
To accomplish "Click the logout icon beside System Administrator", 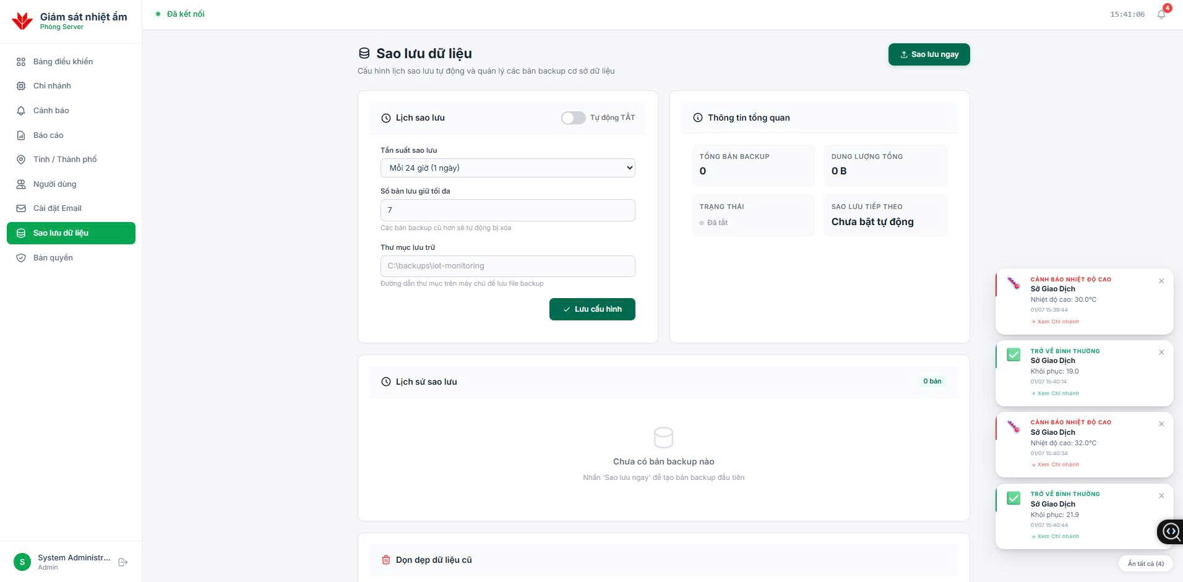I will tap(123, 562).
